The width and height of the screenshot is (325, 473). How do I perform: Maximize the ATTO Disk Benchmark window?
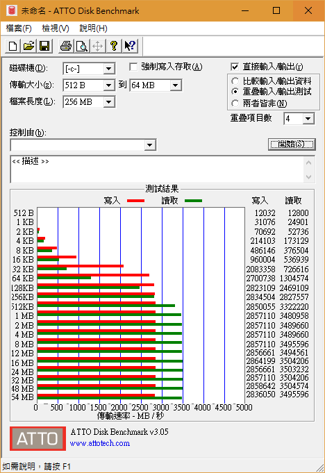tap(276, 10)
